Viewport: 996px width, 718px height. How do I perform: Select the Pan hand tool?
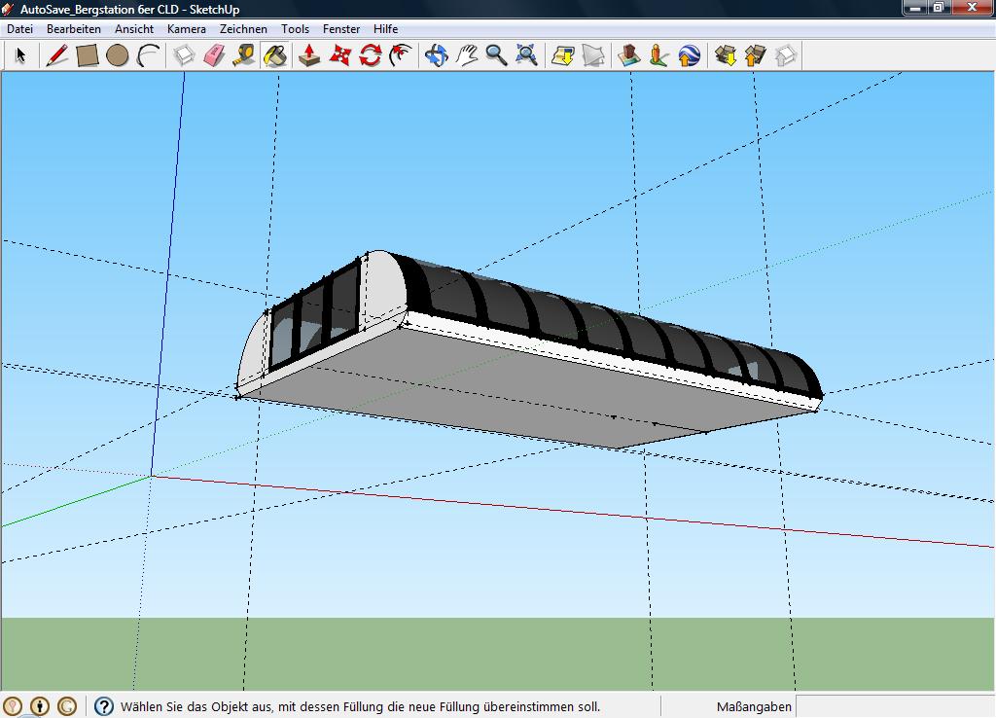(x=466, y=55)
